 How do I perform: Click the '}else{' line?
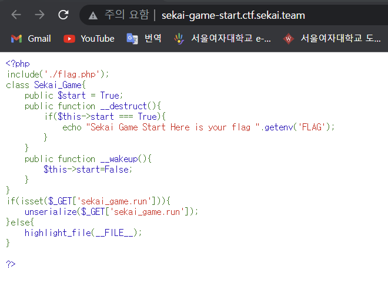coord(20,222)
